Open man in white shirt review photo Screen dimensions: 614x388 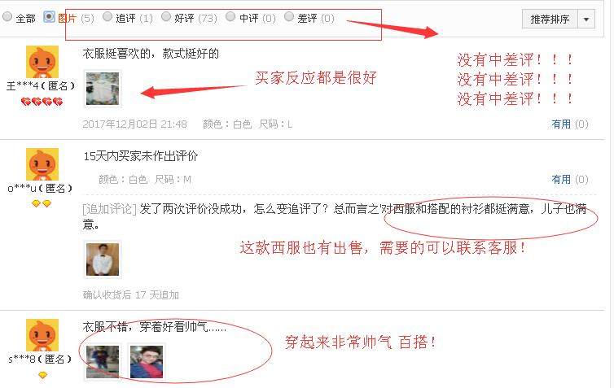(103, 259)
